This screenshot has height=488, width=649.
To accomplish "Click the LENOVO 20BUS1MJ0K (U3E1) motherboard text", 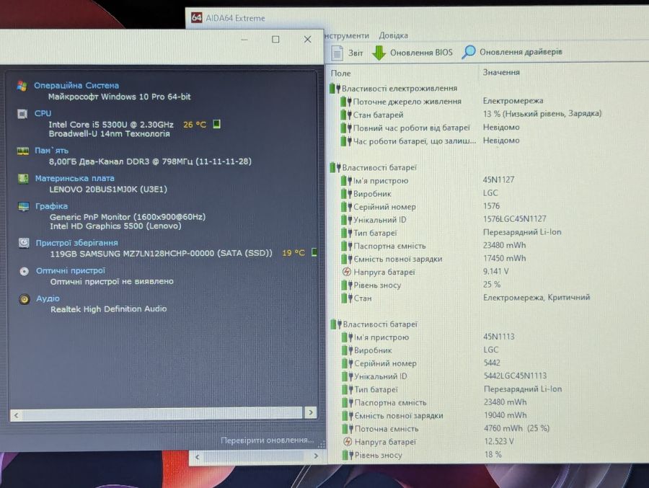I will click(x=108, y=189).
